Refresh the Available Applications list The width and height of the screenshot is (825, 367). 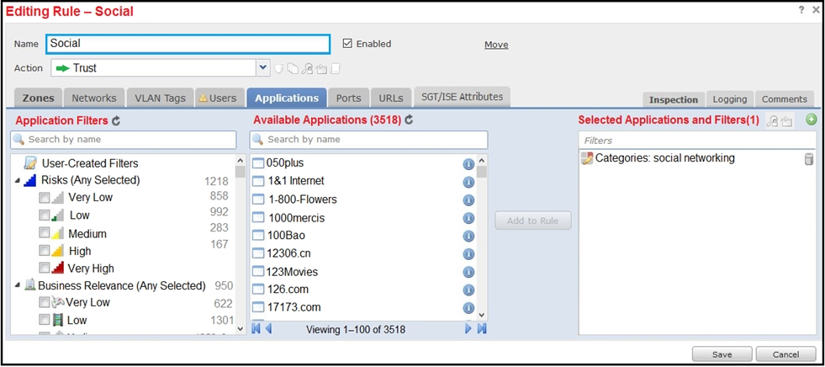[x=409, y=120]
